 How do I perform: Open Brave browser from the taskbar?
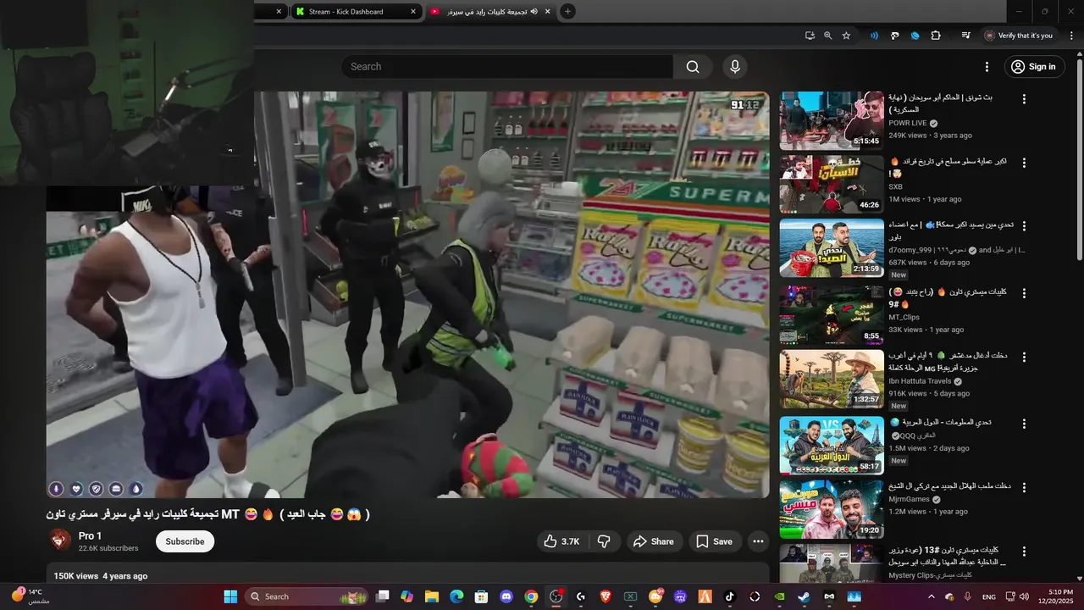point(606,596)
